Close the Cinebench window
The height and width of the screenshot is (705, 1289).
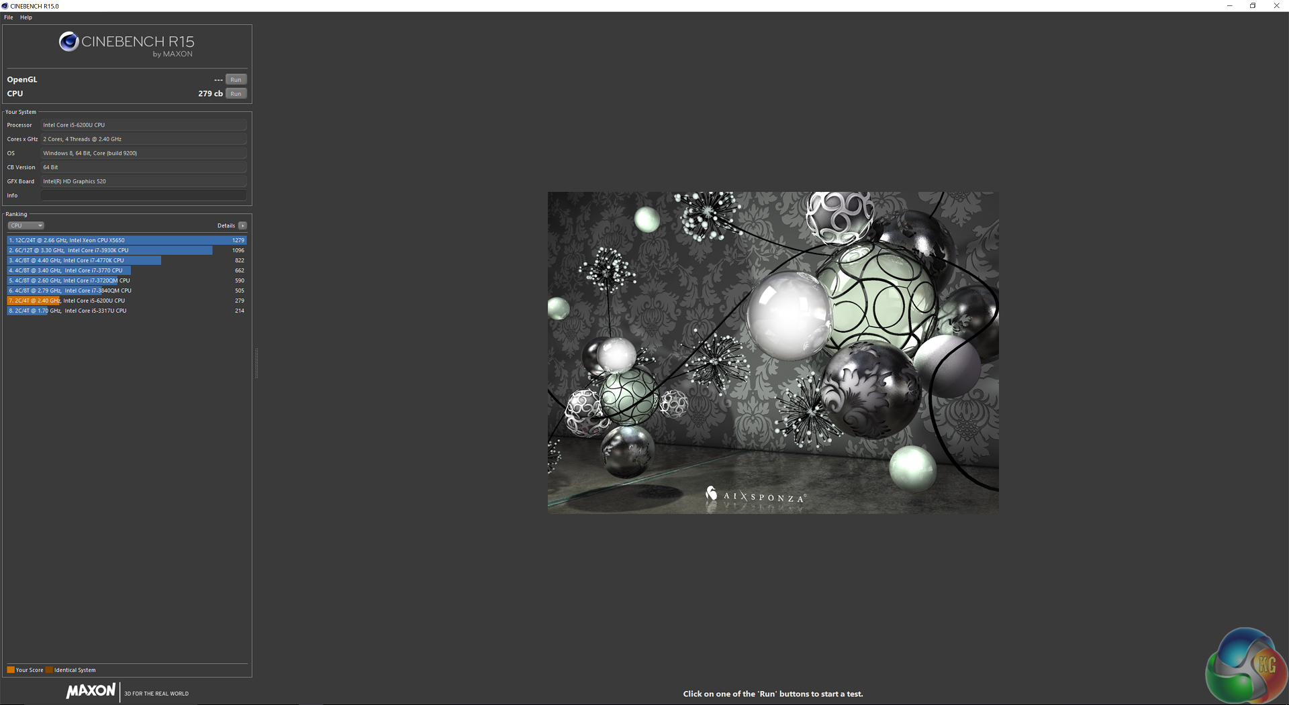[x=1276, y=6]
